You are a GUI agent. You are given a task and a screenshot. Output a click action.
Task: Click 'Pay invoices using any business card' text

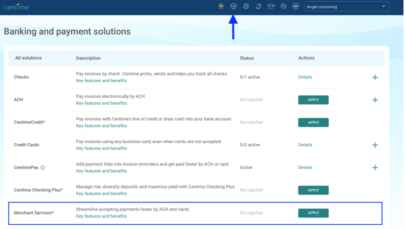tap(148, 141)
